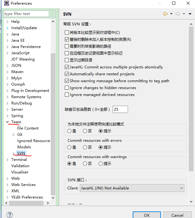
Task: Select Validation preference page
Action: pos(20,166)
